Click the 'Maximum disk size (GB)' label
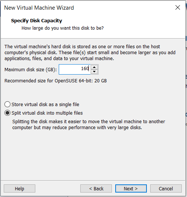The height and width of the screenshot is (197, 187). 30,70
